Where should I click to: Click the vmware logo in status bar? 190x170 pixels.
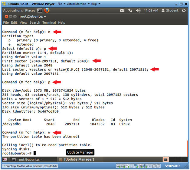[172, 166]
